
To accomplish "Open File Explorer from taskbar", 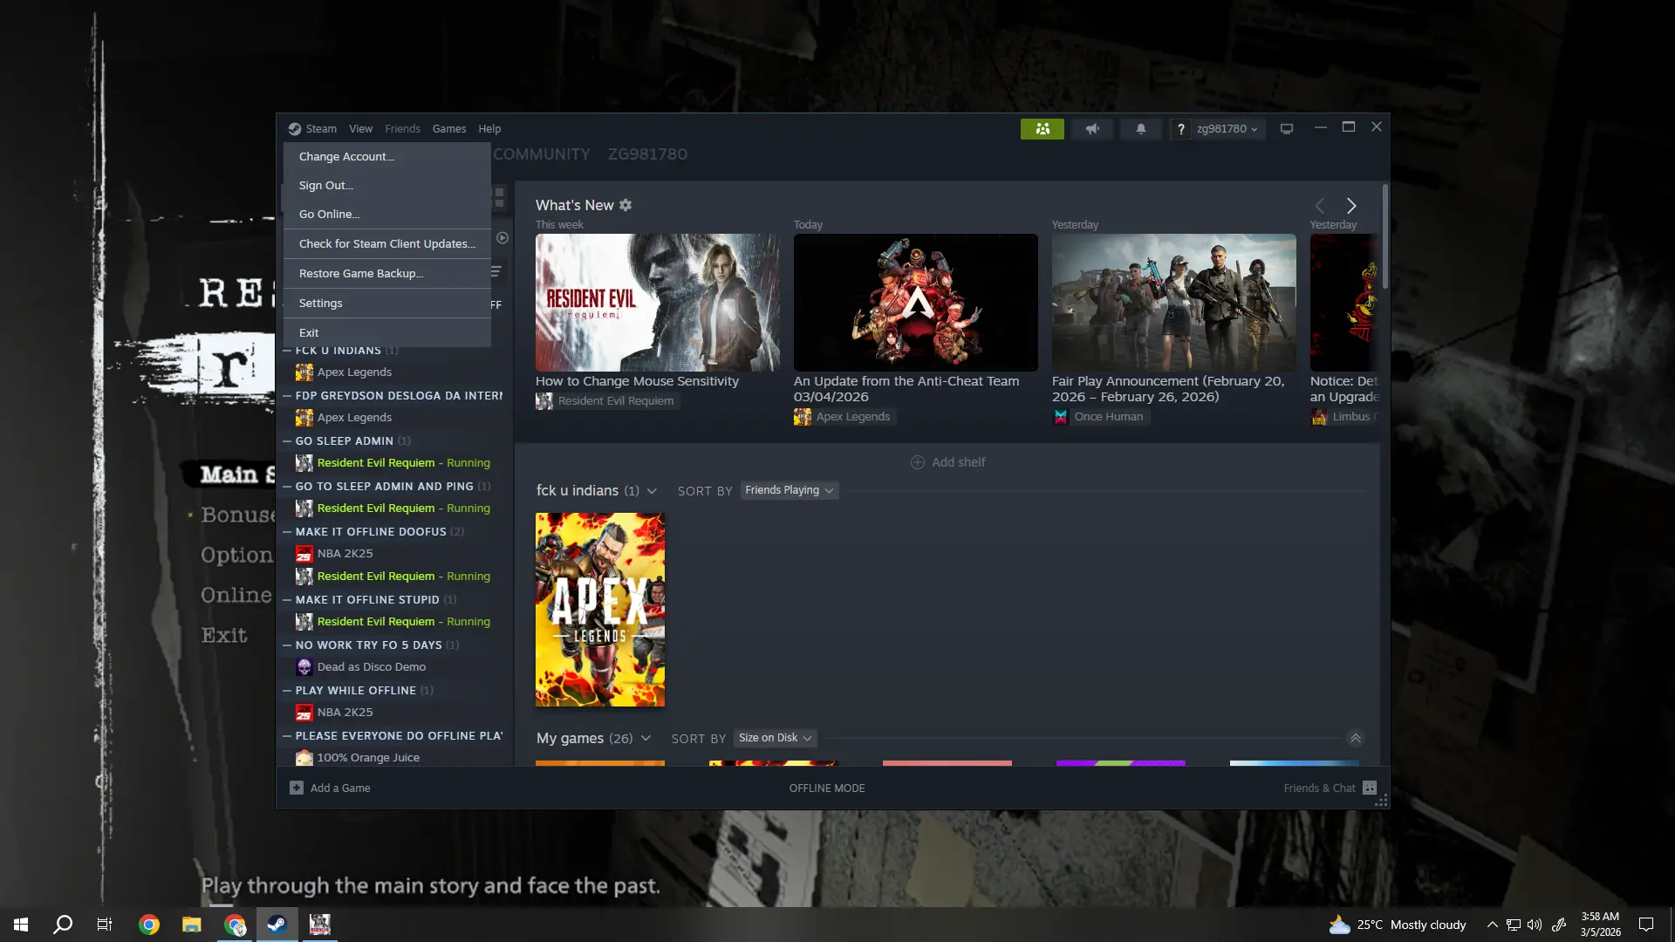I will (191, 925).
